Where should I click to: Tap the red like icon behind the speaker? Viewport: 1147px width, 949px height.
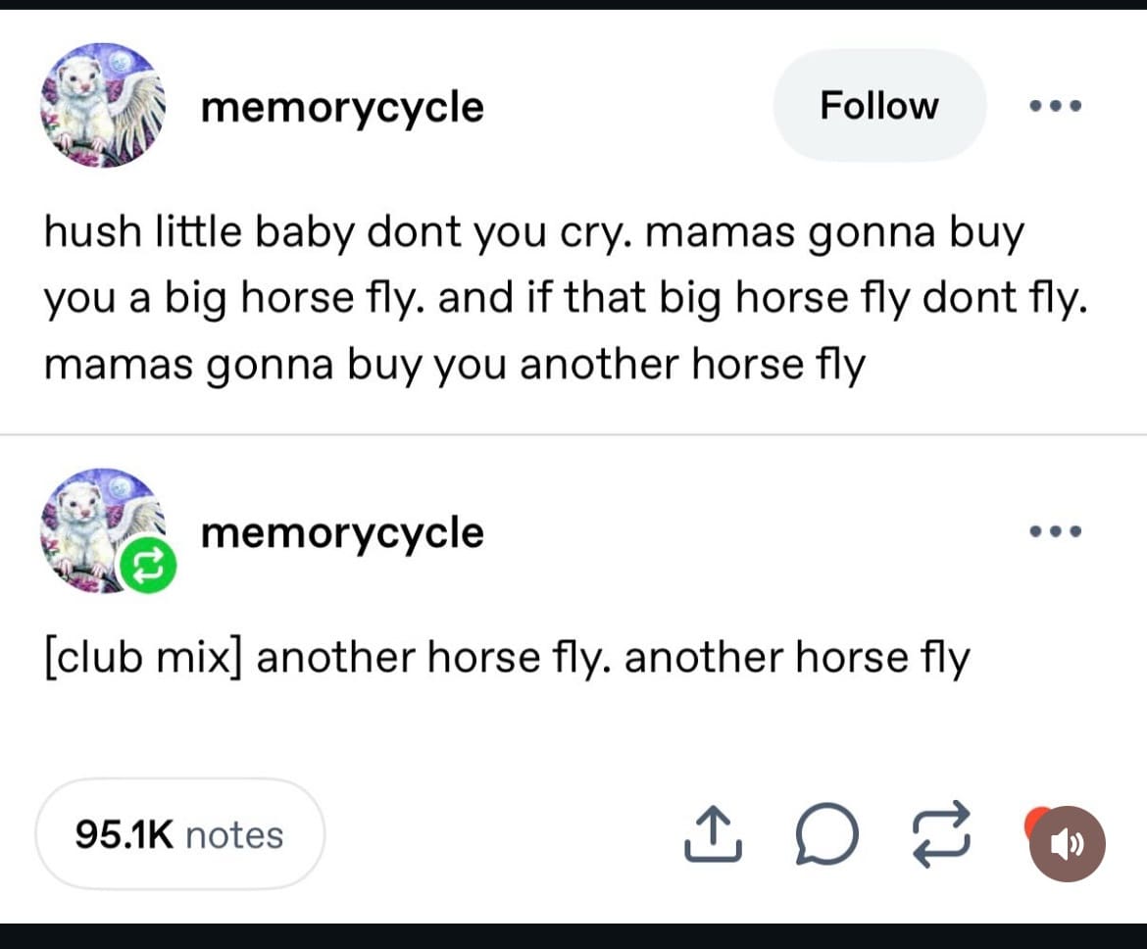pyautogui.click(x=1033, y=821)
